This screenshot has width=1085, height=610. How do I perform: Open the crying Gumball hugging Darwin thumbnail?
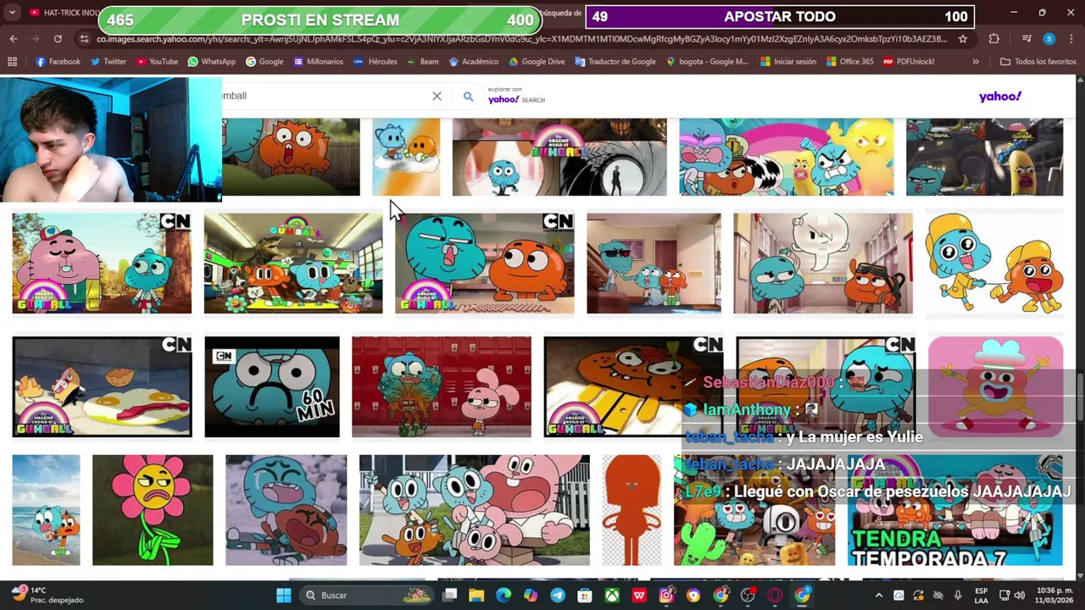pyautogui.click(x=286, y=510)
